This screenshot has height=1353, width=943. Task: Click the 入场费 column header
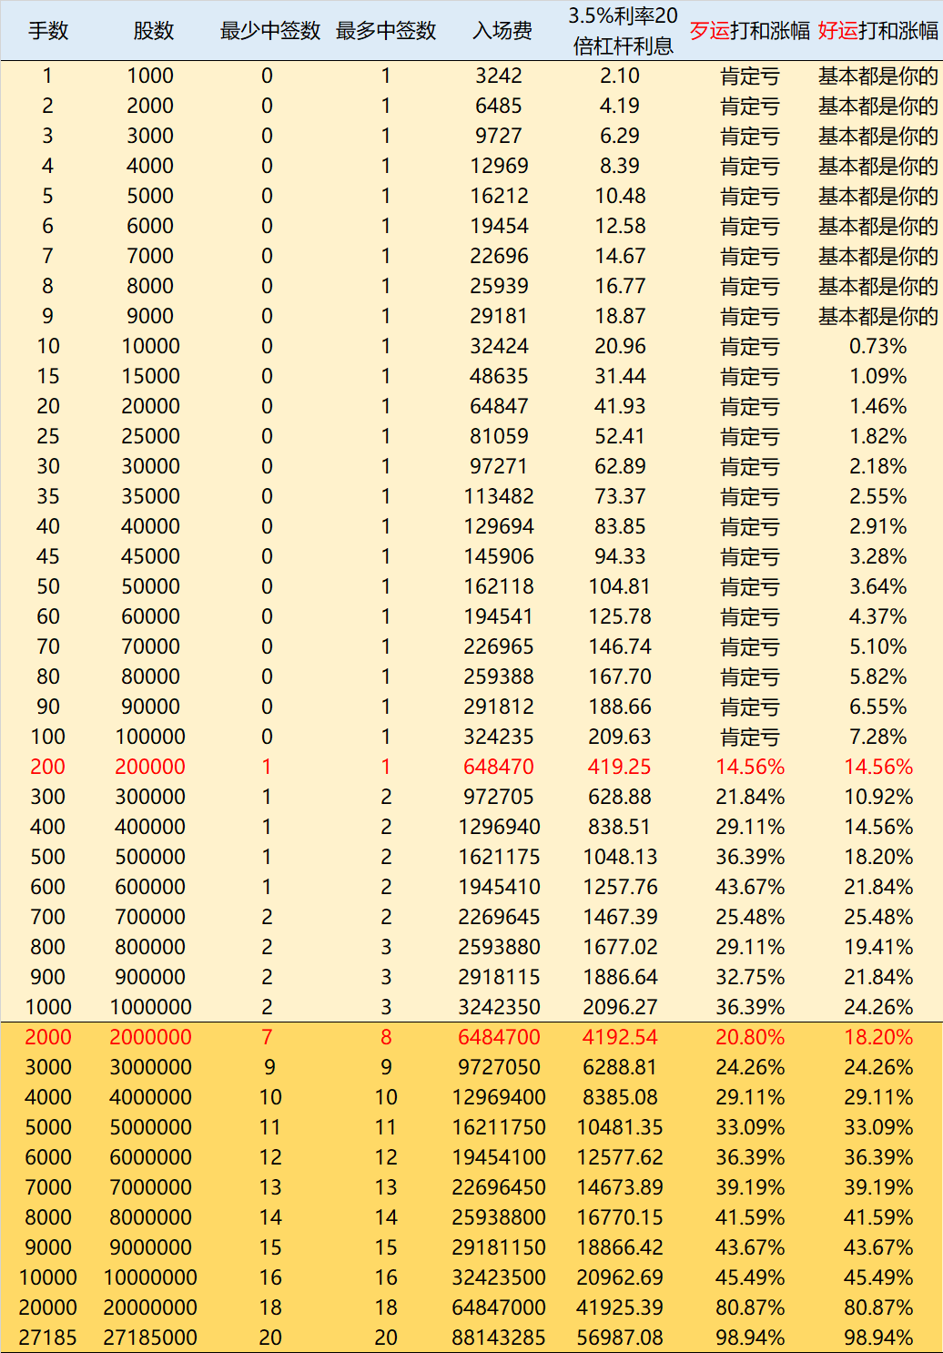tap(502, 31)
